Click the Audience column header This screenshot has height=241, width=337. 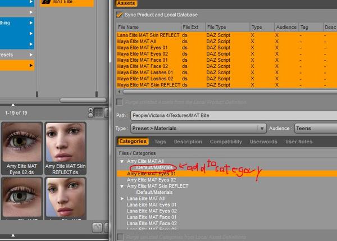pyautogui.click(x=286, y=27)
